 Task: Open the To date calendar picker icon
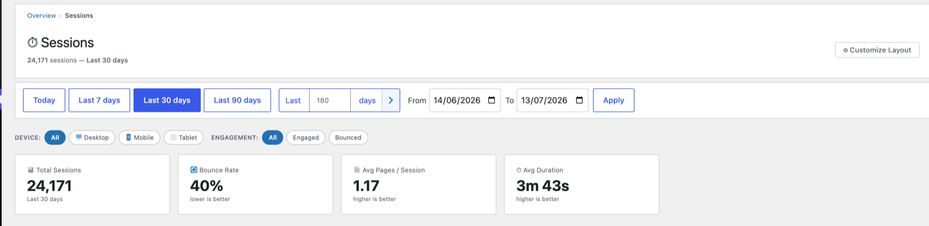pos(579,100)
